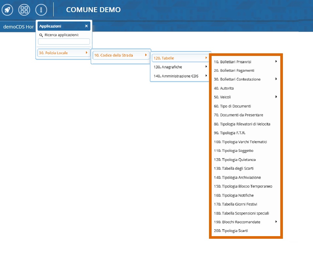313x261 pixels.
Task: Open 170. Tabella Giorni Festivi
Action: [x=235, y=204]
